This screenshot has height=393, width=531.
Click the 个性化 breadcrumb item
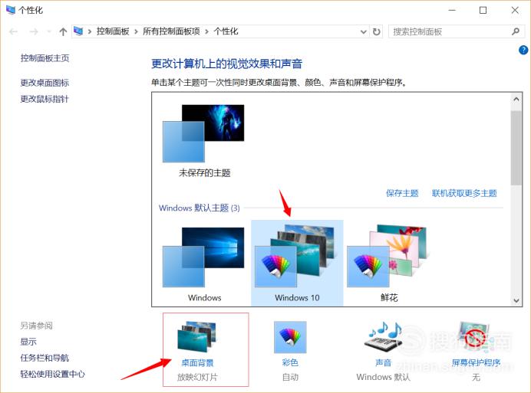226,31
